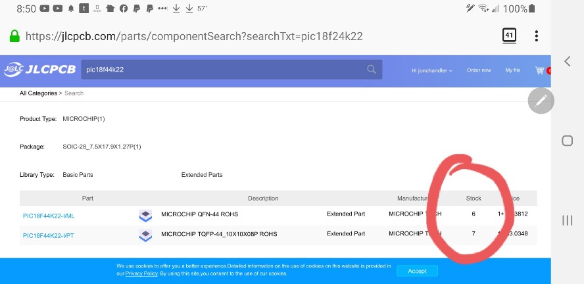This screenshot has height=284, width=584.
Task: Go to the All Categories breadcrumb
Action: point(38,93)
